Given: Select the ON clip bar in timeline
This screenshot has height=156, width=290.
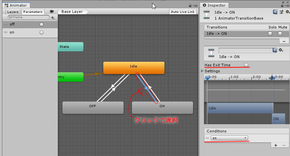Looking at the screenshot, I should coord(278,119).
